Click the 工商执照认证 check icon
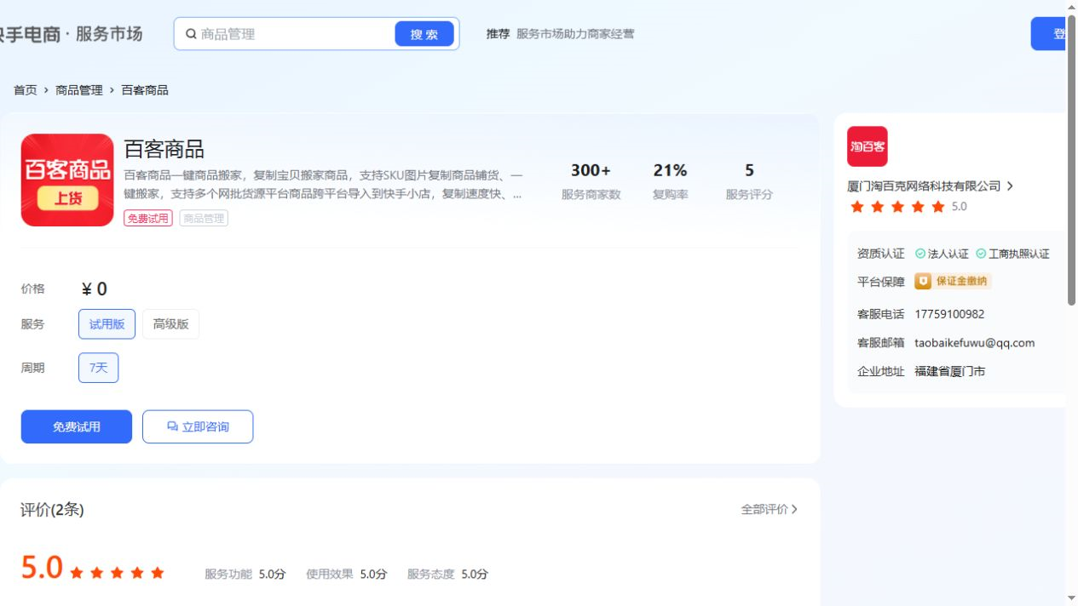The width and height of the screenshot is (1078, 606). [x=981, y=254]
